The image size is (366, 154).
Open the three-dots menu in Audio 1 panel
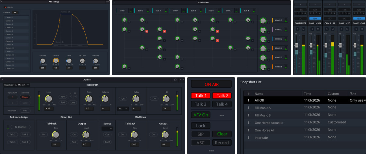tap(182, 80)
